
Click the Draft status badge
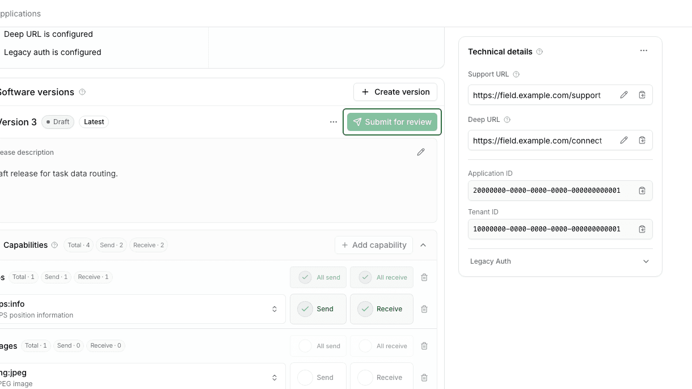pos(58,122)
